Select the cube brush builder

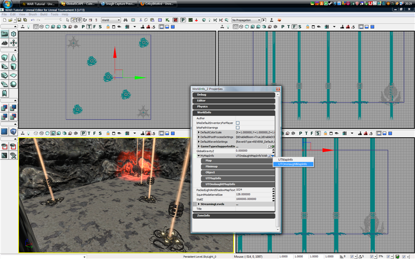point(4,58)
